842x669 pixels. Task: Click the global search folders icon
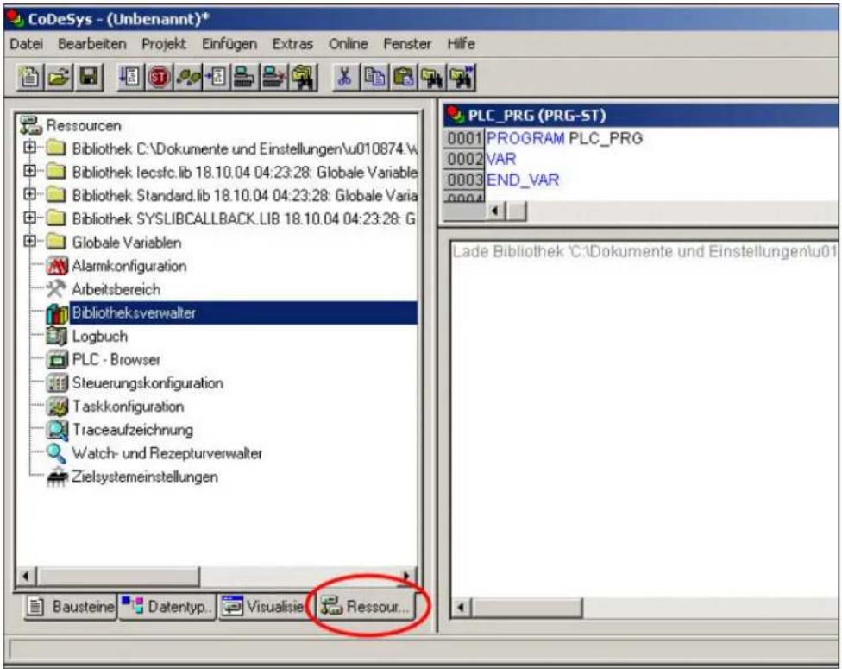[x=304, y=78]
